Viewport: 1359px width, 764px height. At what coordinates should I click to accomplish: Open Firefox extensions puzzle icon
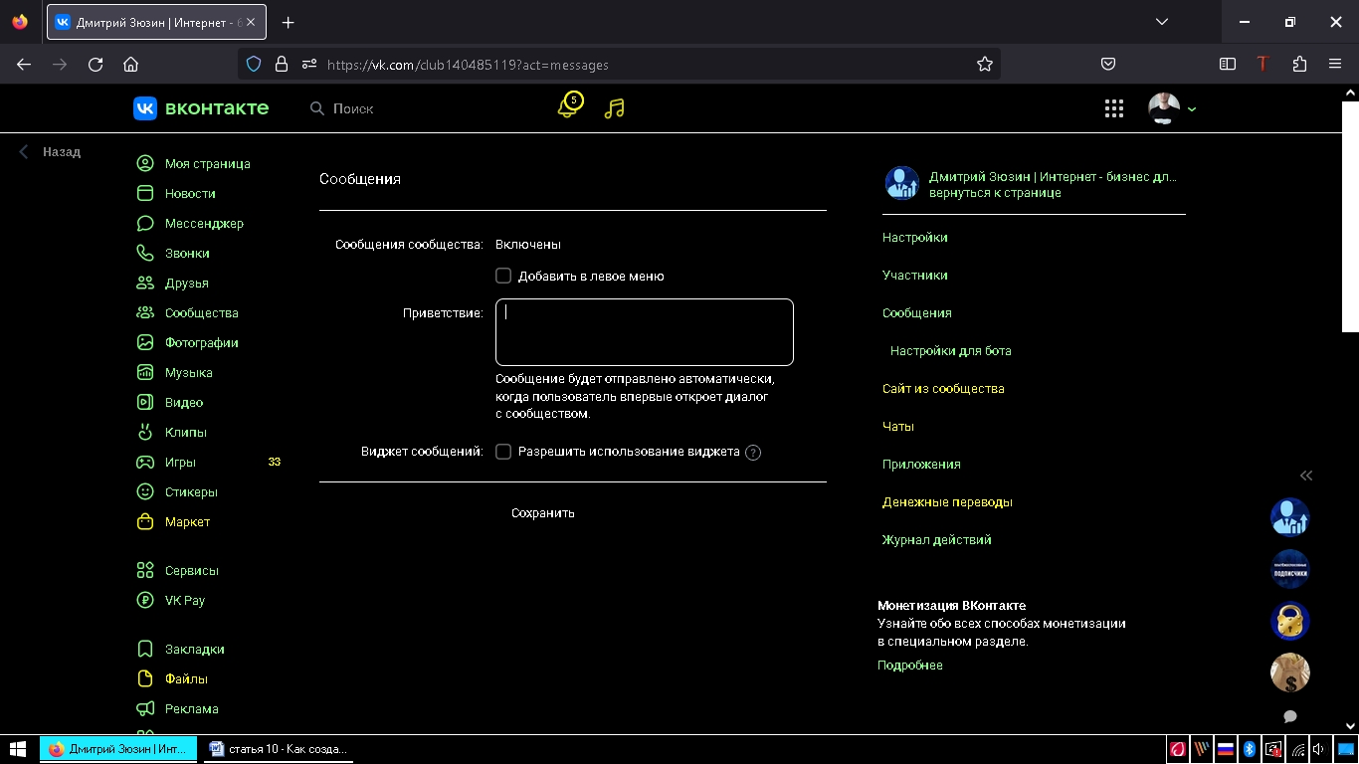coord(1299,64)
